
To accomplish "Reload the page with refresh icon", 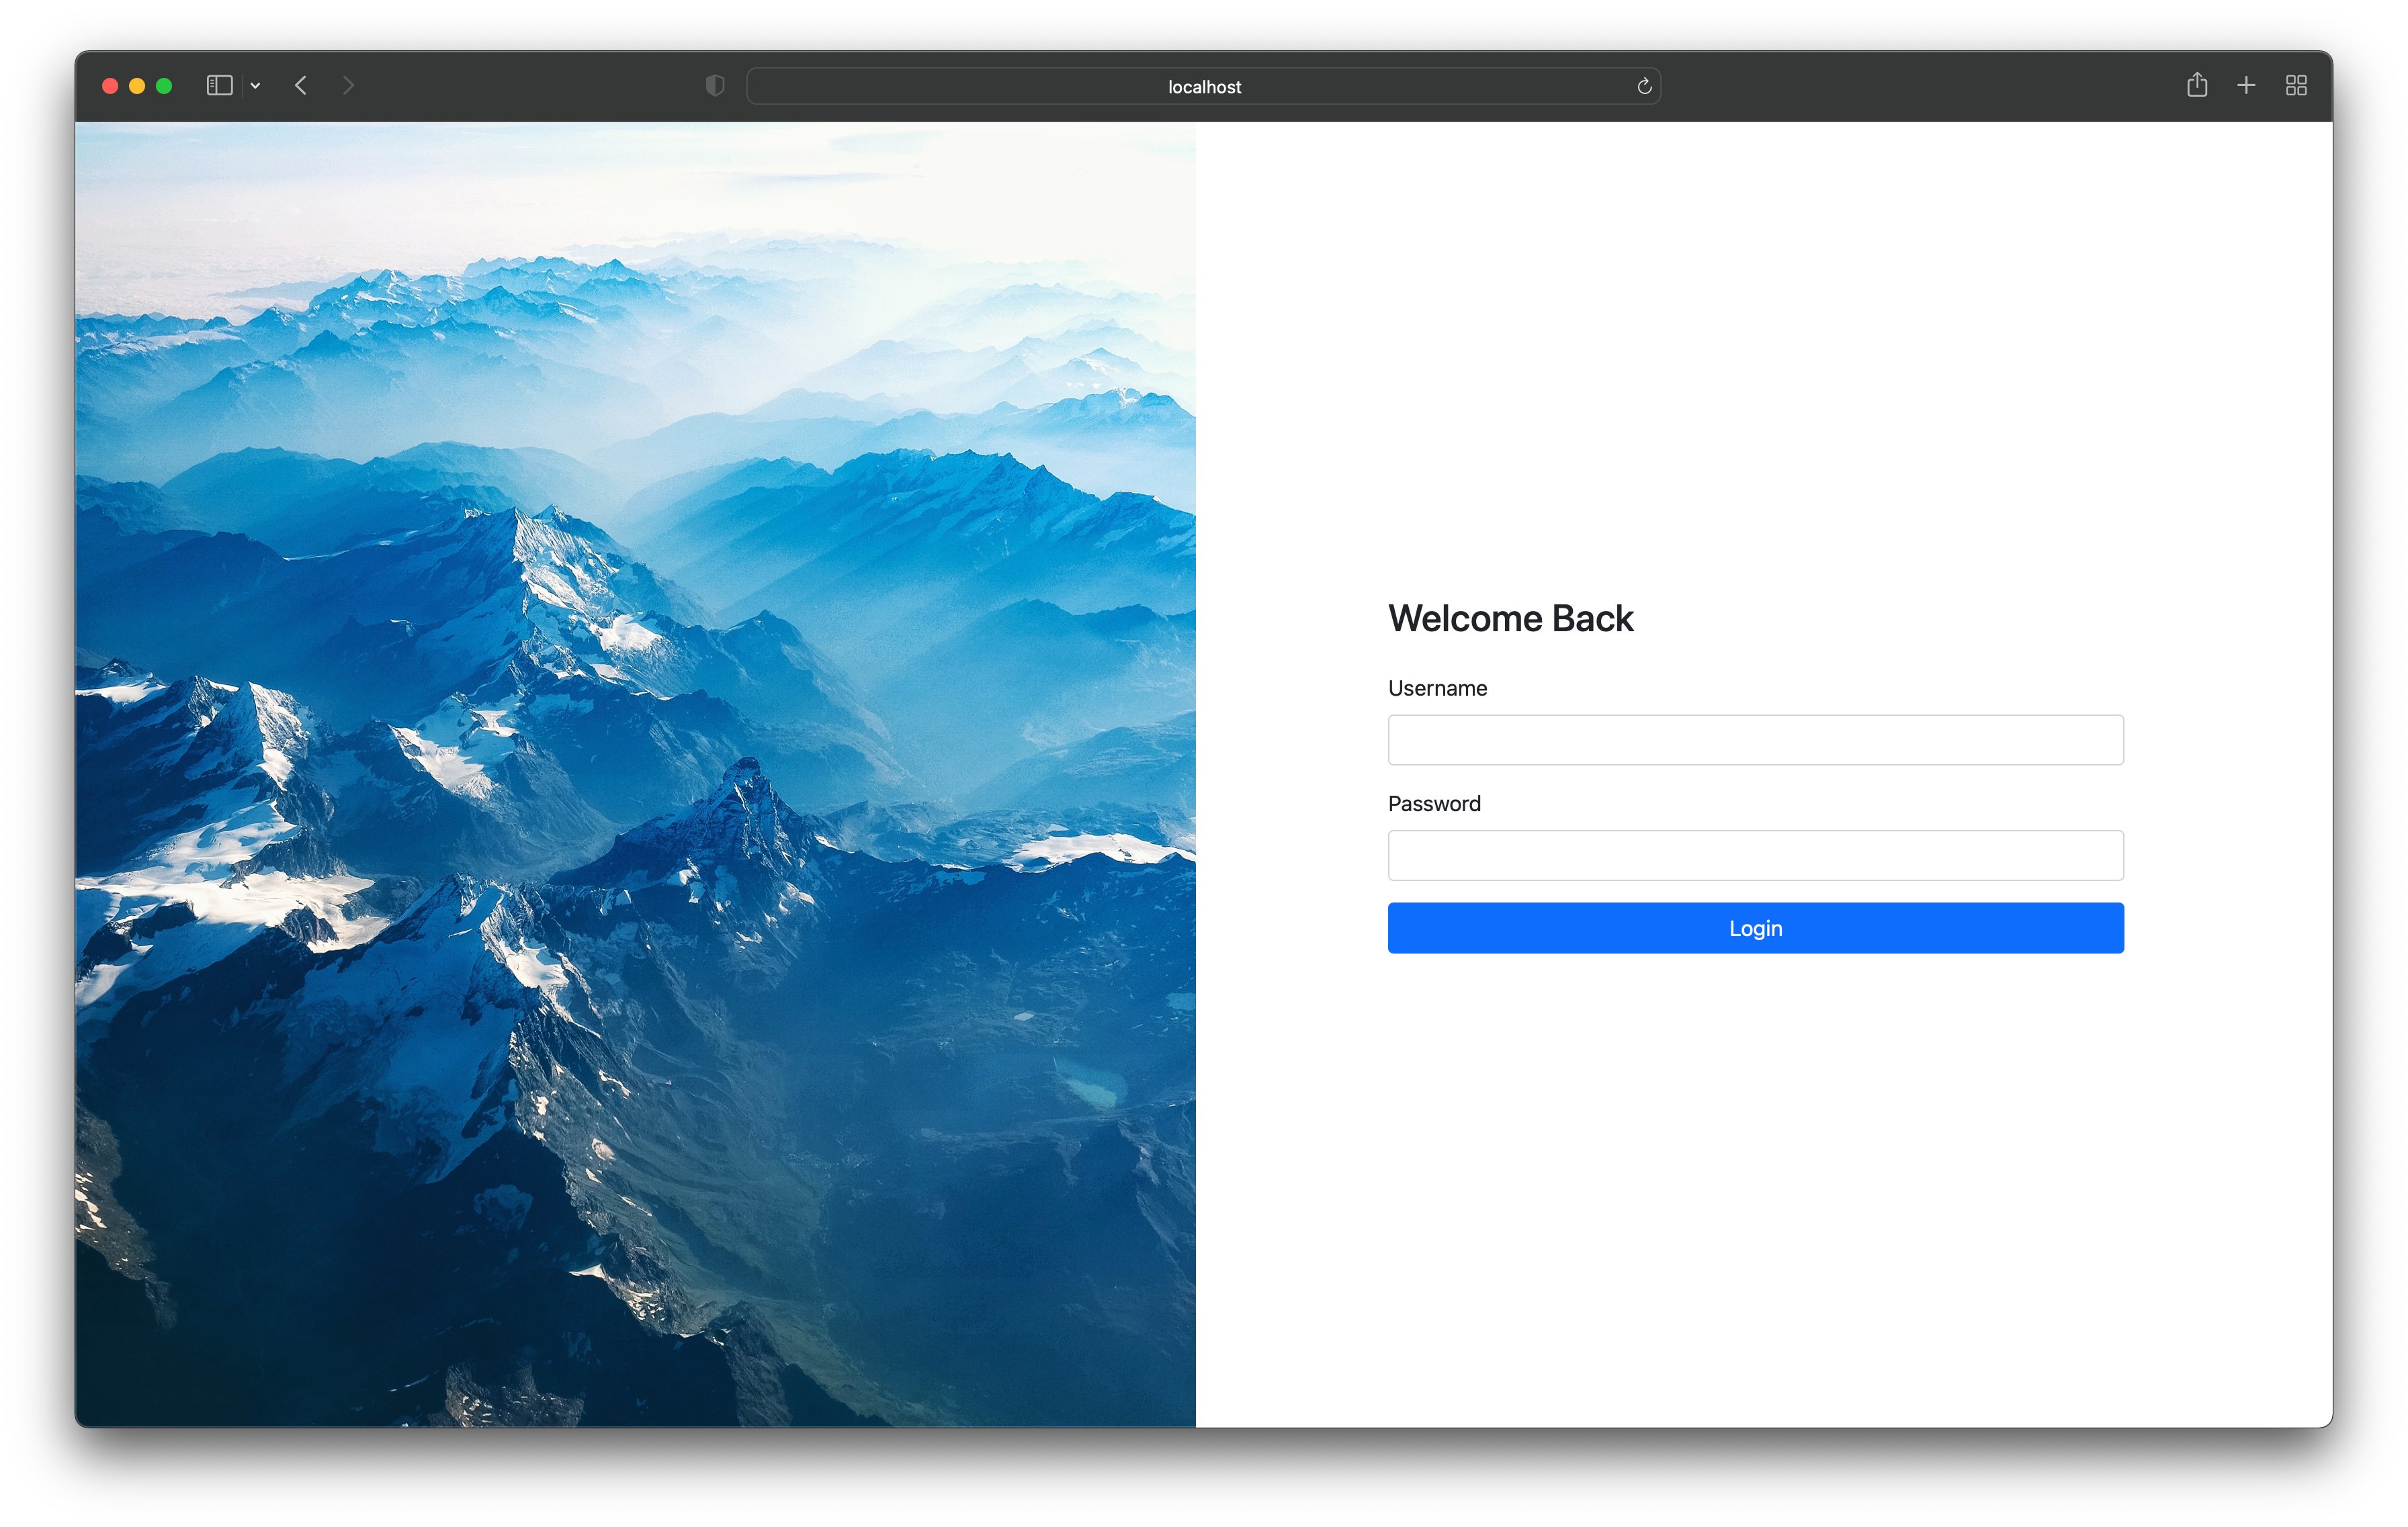I will pyautogui.click(x=1644, y=87).
